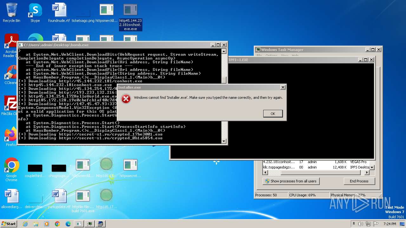
Task: Click console line crypted_17be3001.exe
Action: 90,134
